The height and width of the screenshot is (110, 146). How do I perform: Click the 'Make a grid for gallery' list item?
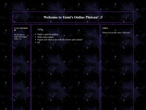click(x=48, y=34)
